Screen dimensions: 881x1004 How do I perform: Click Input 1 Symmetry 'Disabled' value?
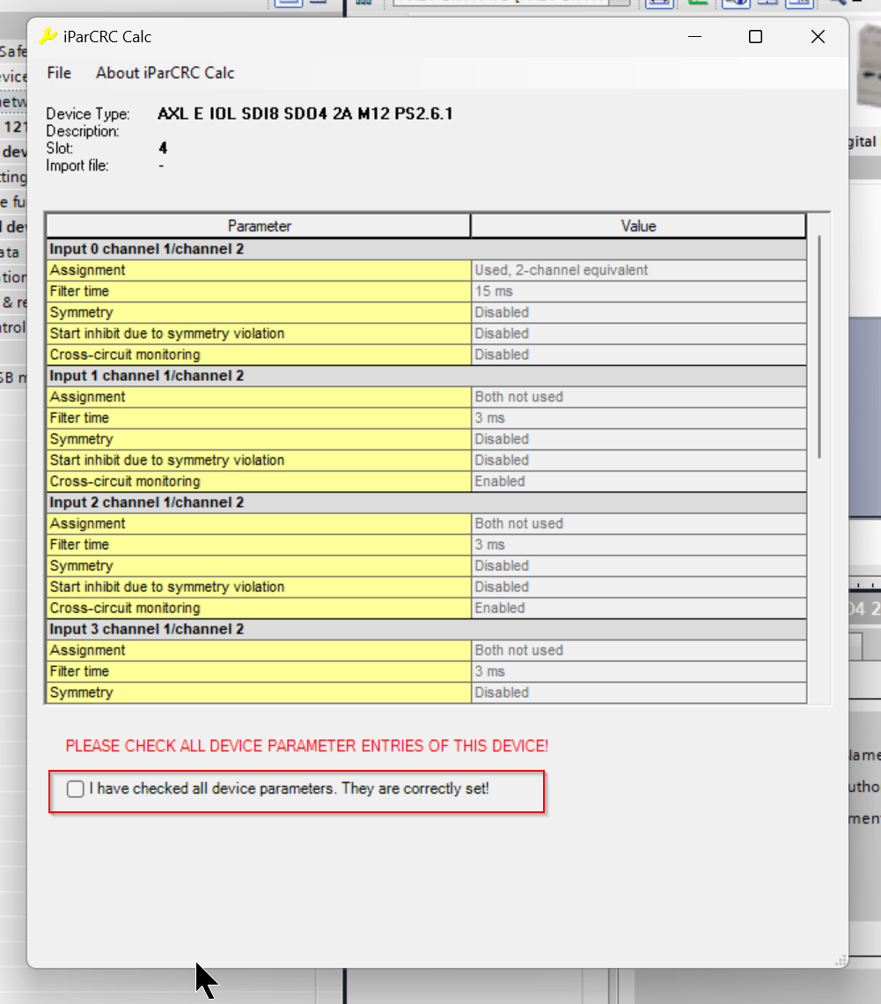pos(638,439)
